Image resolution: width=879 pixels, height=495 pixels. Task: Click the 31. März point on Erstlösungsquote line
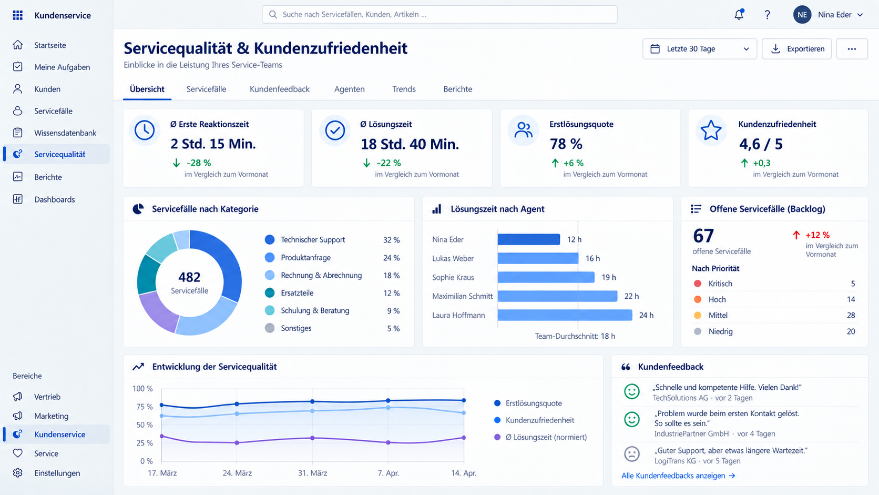pos(313,401)
